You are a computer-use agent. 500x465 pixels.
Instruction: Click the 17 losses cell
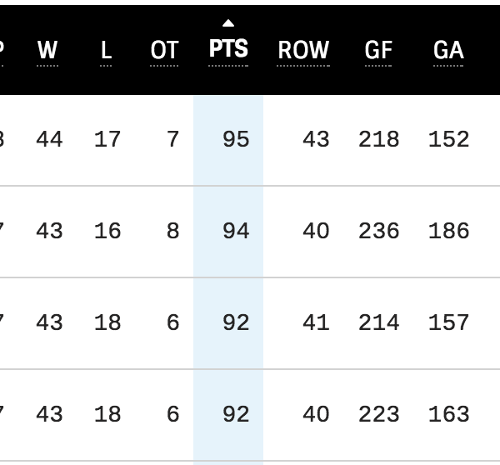point(107,139)
